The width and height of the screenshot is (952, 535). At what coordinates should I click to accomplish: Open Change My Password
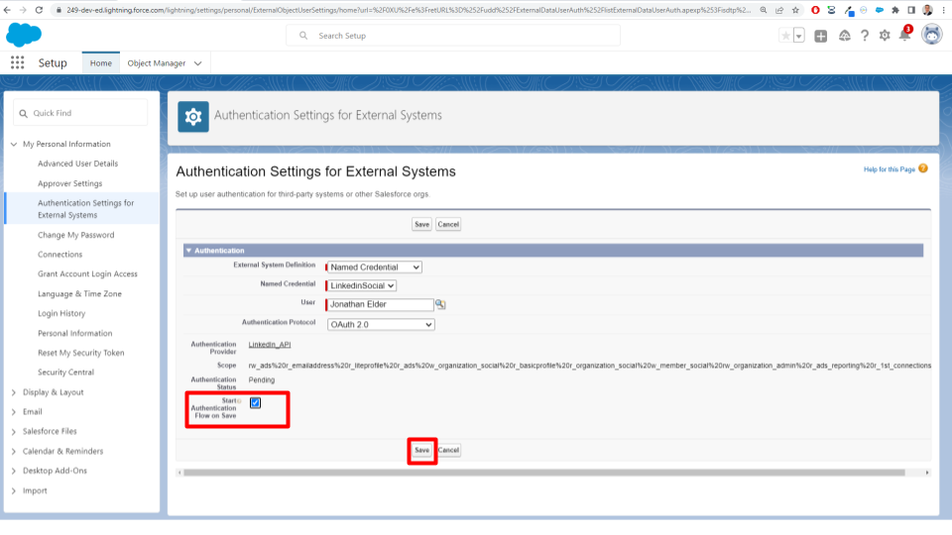coord(76,235)
